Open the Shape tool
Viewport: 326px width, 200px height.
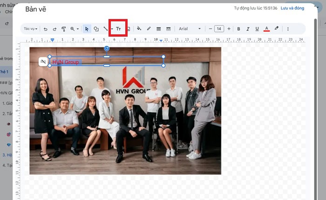coord(96,29)
